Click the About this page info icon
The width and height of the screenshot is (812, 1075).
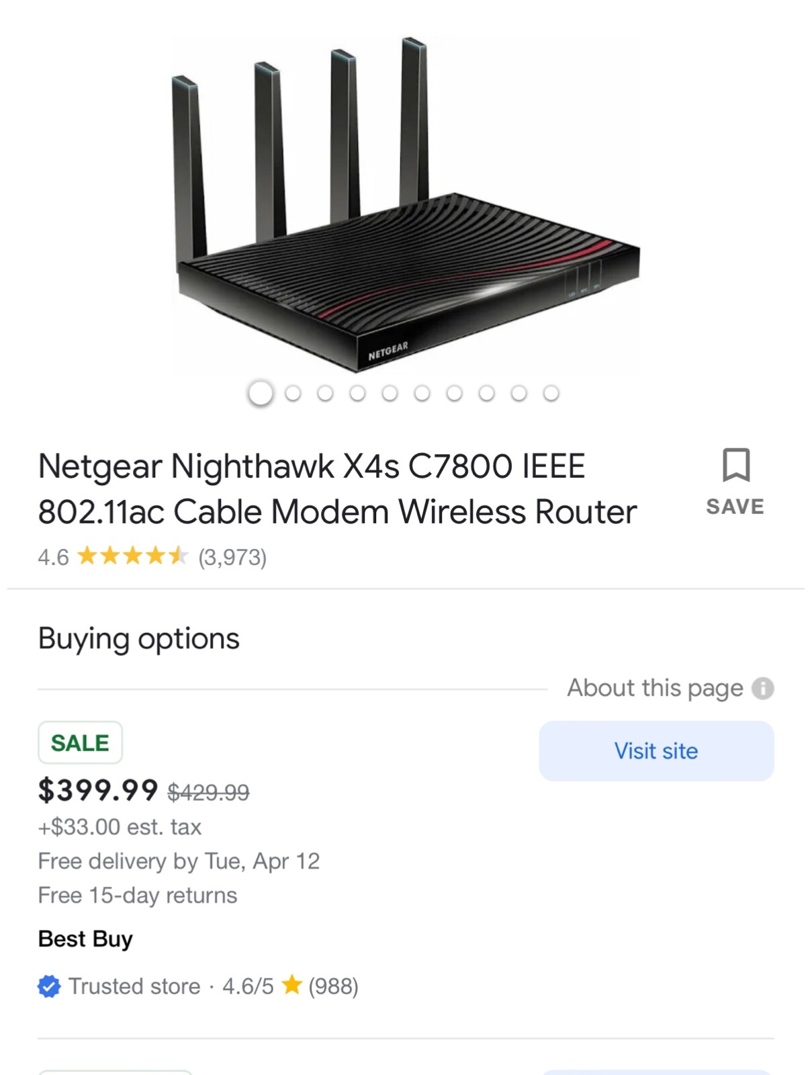coord(762,688)
